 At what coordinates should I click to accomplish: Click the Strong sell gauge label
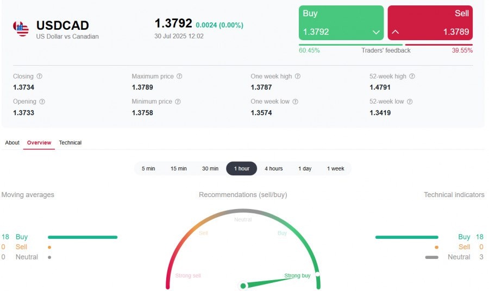click(x=188, y=275)
